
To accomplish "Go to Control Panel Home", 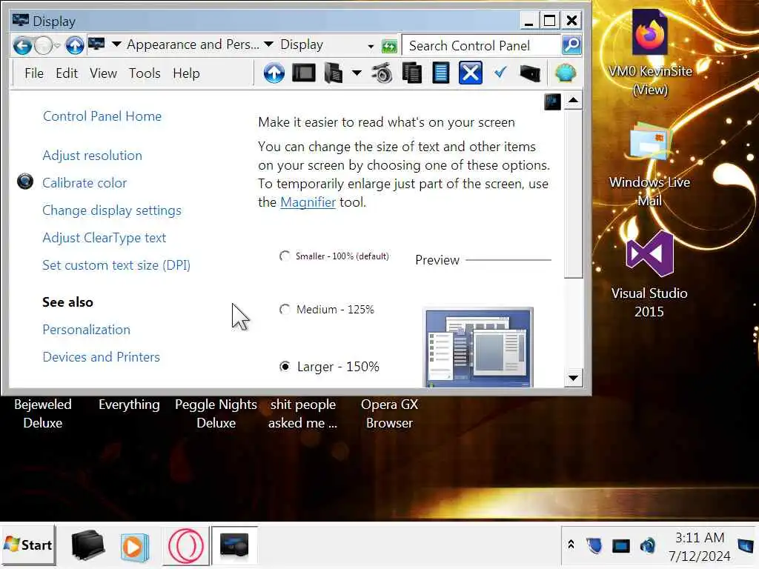I will [x=102, y=116].
